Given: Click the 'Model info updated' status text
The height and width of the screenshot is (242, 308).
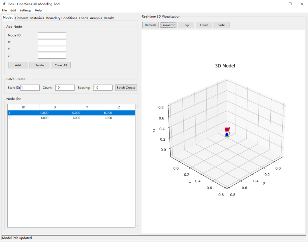Looking at the screenshot, I should point(17,238).
